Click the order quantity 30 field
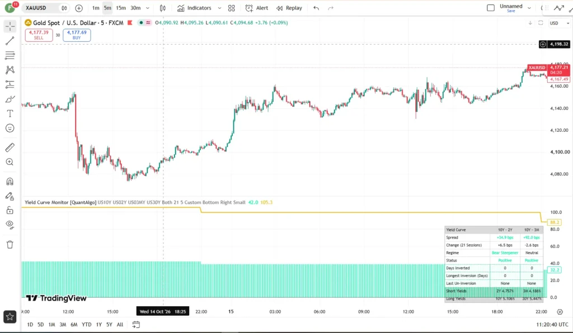 [58, 35]
